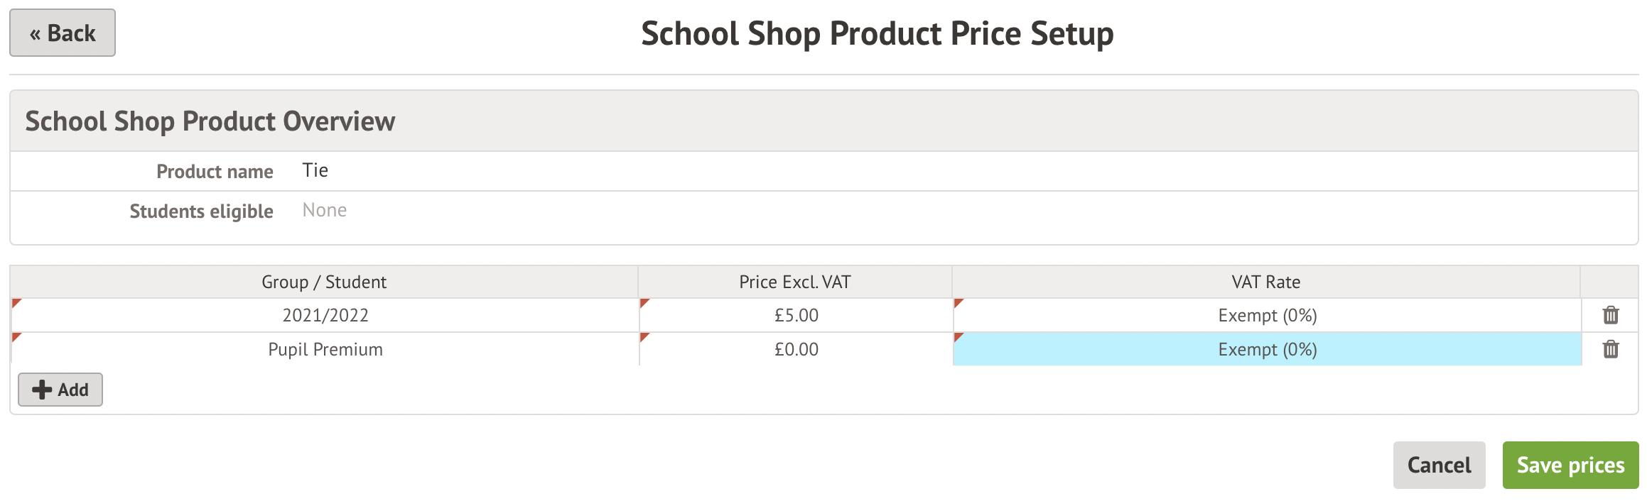1647x501 pixels.
Task: Select the Pupil Premium group cell
Action: point(325,349)
